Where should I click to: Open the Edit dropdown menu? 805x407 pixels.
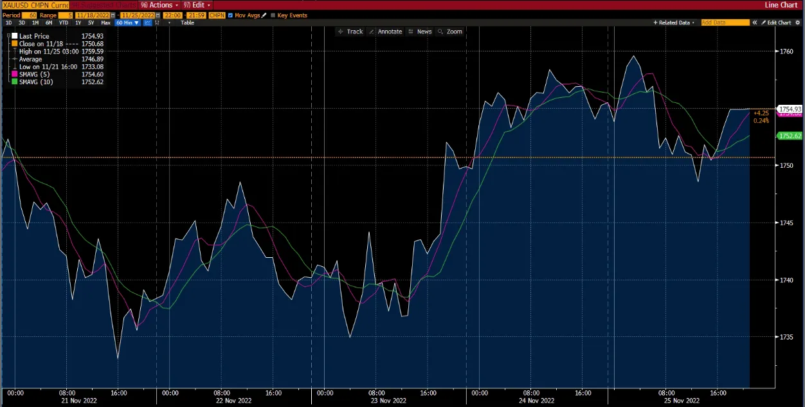click(x=197, y=5)
